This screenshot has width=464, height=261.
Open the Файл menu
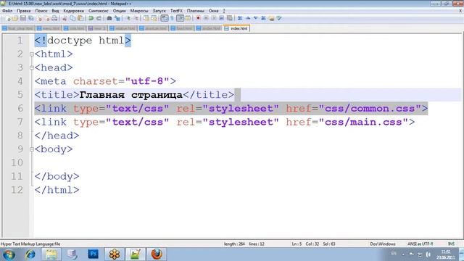[x=7, y=11]
